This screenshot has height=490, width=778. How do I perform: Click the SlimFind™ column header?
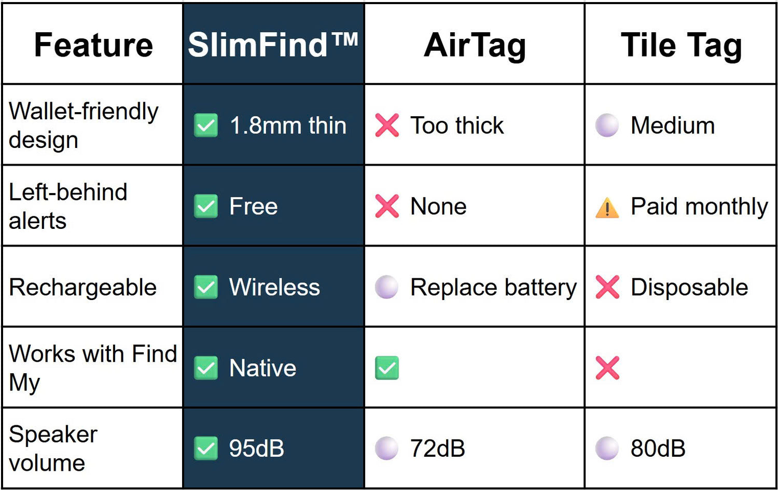pos(273,45)
